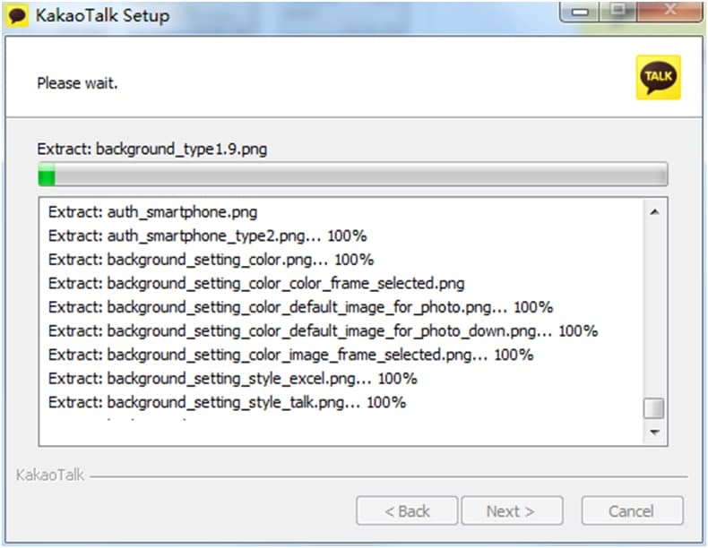This screenshot has width=708, height=548.
Task: Select the background_setting_style_talk.png log line
Action: click(227, 402)
